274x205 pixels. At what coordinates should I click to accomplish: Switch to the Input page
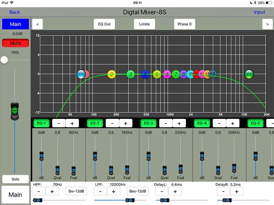pos(260,12)
